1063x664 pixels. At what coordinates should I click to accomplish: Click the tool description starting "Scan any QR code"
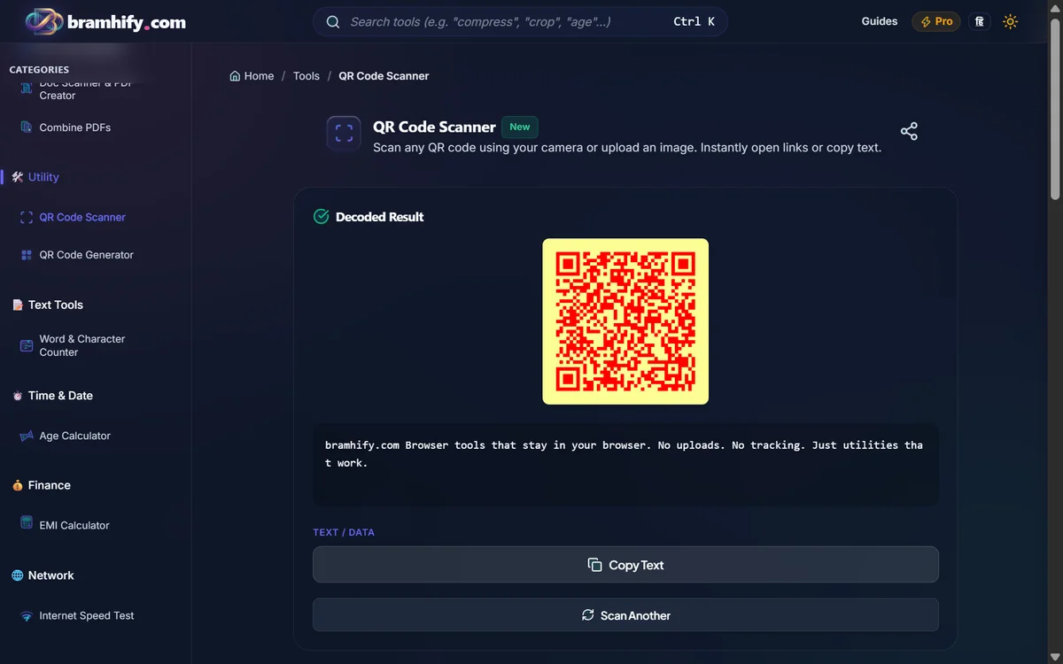click(627, 148)
